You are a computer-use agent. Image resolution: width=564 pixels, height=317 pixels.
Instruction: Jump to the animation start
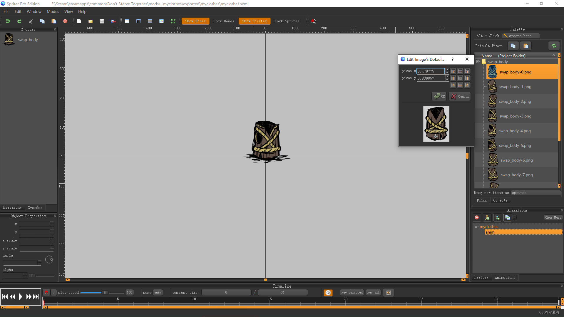tap(5, 297)
